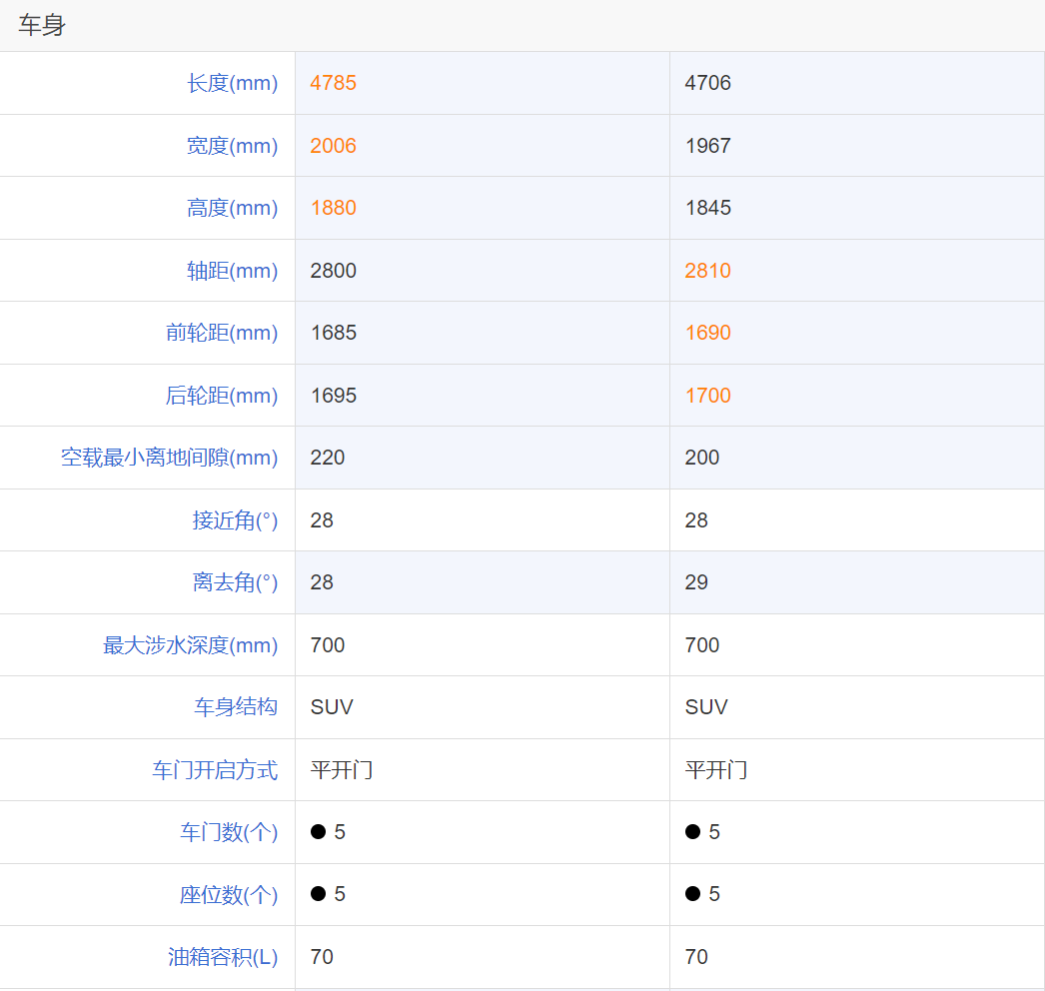Viewport: 1045px width, 991px height.
Task: Open the 离去角(°) parameter label
Action: (x=235, y=582)
